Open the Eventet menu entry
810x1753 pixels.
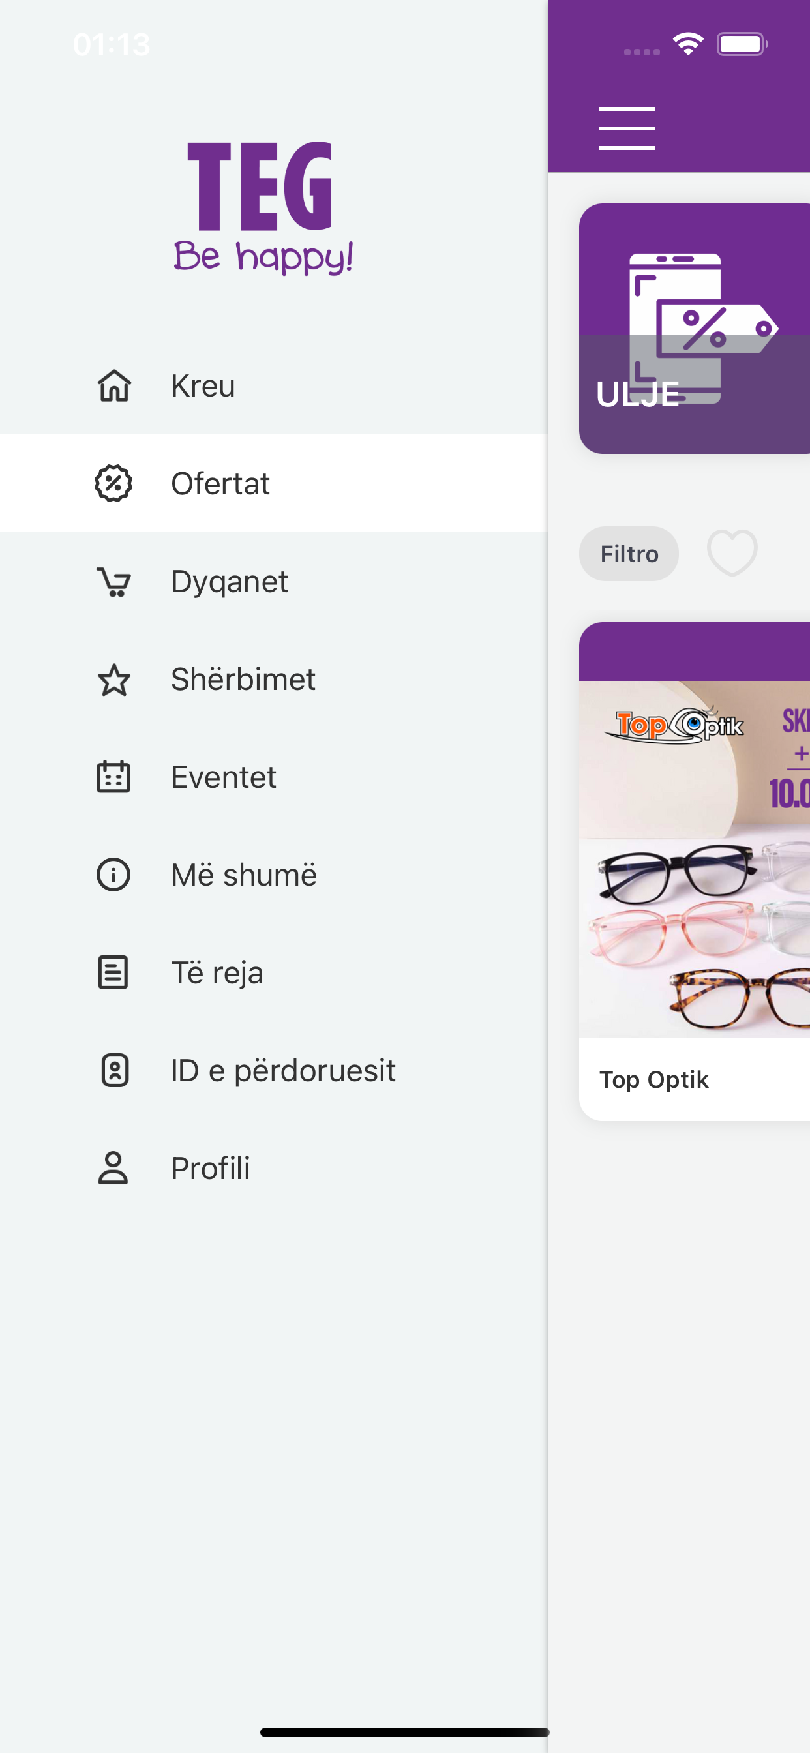[x=223, y=777]
